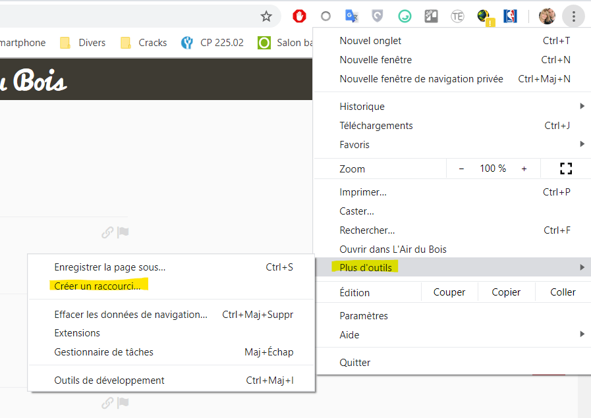
Task: Choose Créer un raccourci...
Action: click(171, 286)
